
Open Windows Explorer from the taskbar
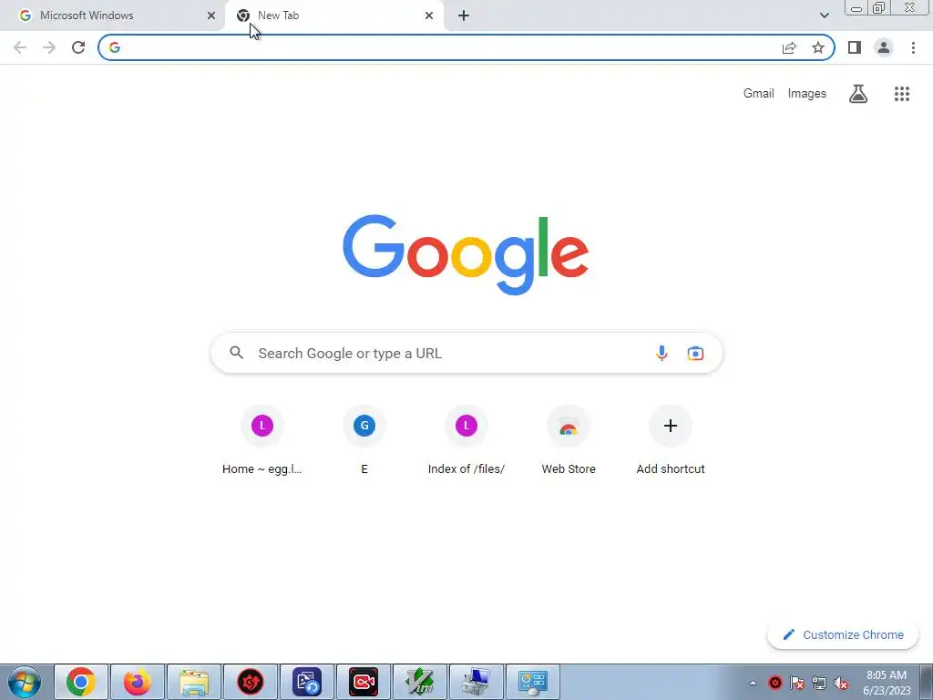pos(194,682)
